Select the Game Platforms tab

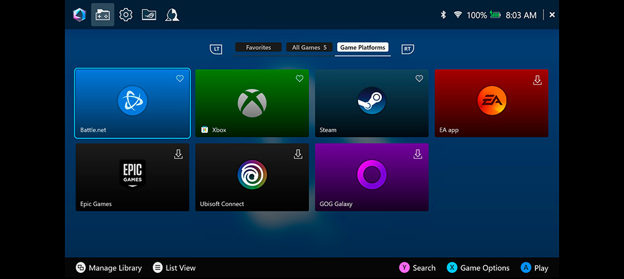point(363,47)
